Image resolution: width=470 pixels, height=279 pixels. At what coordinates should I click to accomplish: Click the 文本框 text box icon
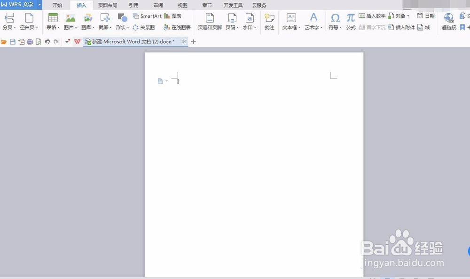[291, 18]
